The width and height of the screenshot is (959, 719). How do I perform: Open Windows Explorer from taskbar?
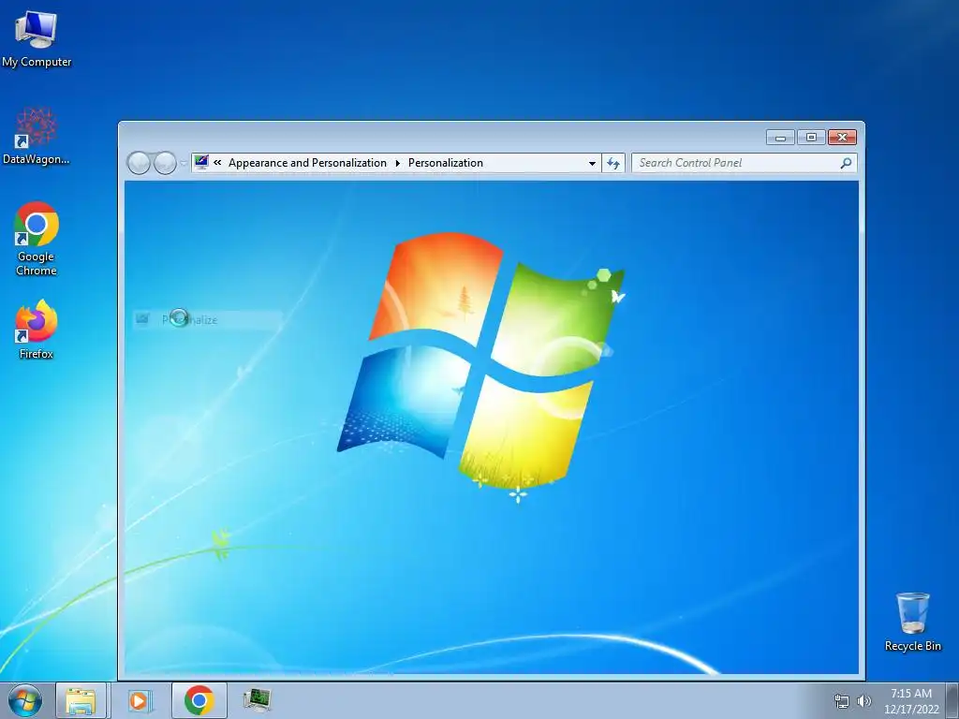(81, 700)
